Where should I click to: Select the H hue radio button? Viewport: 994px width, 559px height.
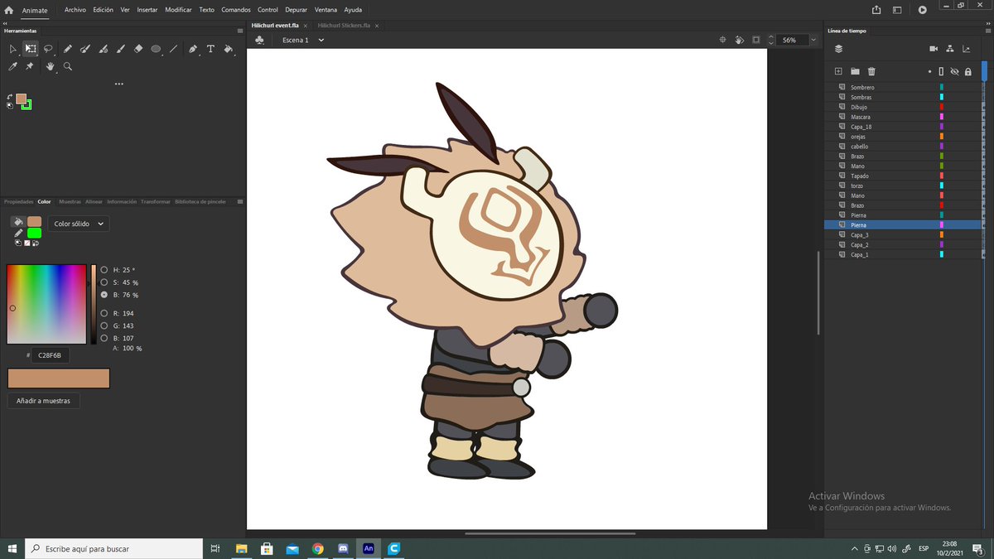[x=104, y=270]
